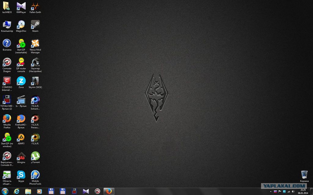Viewport: 313px width, 195px height.
Task: Open the Windows Start menu
Action: click(x=5, y=191)
